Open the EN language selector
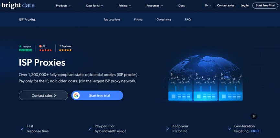This screenshot has width=280, height=138. (207, 5)
